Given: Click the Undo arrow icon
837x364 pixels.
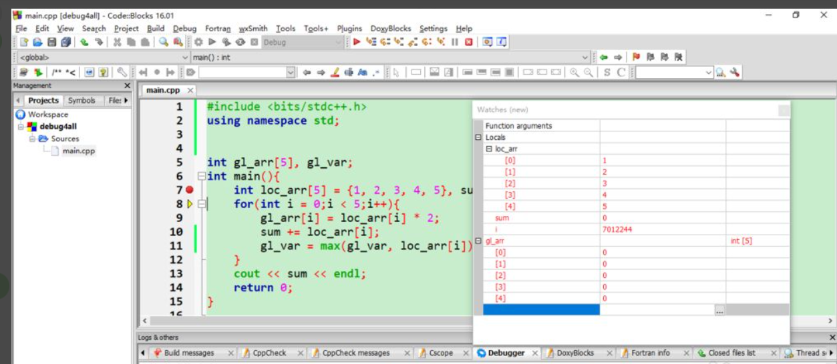Looking at the screenshot, I should tap(84, 42).
